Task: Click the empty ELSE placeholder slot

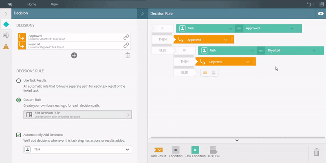Action: point(209,73)
